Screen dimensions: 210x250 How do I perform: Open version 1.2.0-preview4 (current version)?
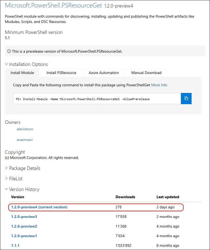click(39, 207)
